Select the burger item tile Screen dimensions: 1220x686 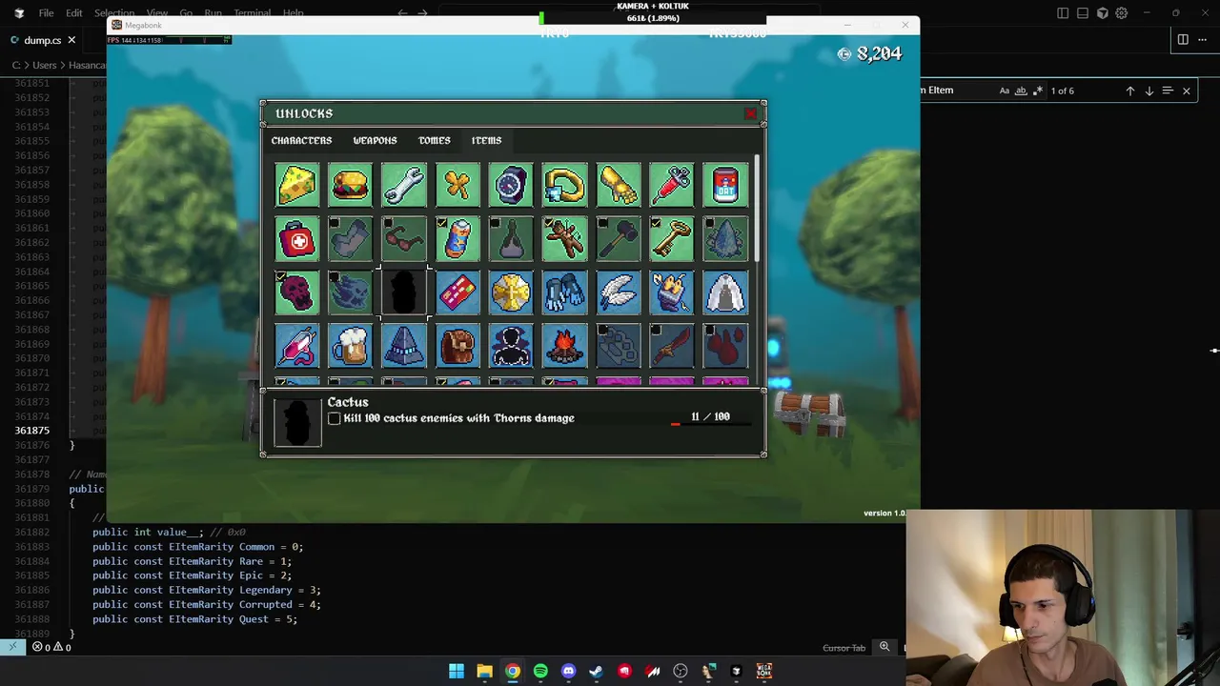coord(351,185)
